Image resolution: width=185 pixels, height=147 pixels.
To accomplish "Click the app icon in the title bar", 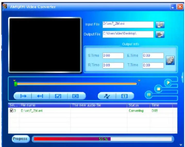I will [5, 6].
